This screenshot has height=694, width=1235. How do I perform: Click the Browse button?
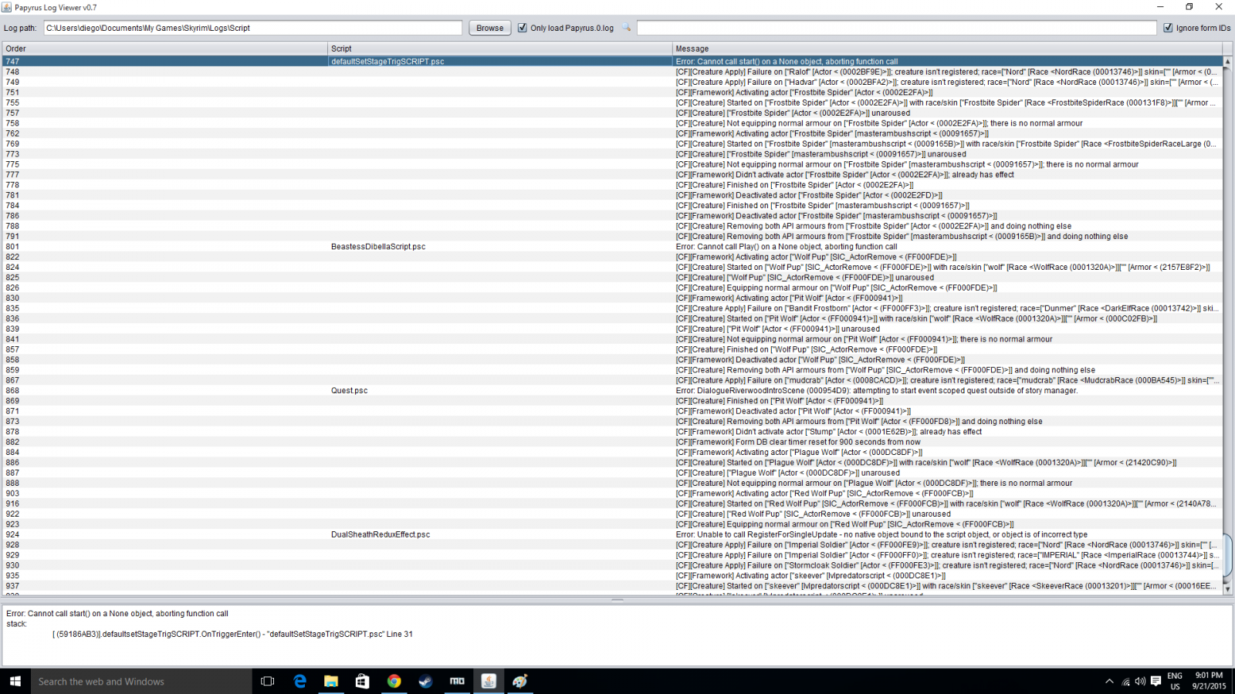pyautogui.click(x=489, y=28)
